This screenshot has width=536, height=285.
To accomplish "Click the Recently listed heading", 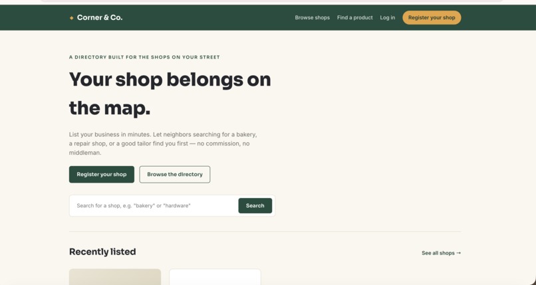I will (x=102, y=252).
